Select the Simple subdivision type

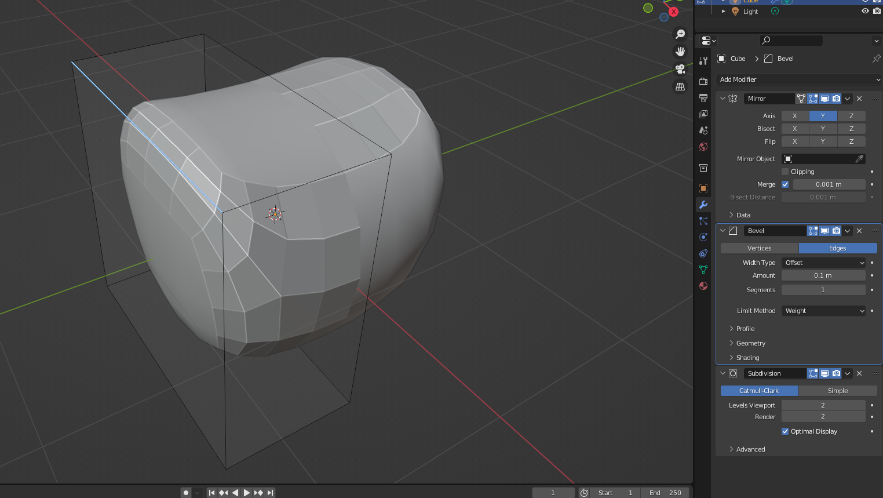coord(837,391)
